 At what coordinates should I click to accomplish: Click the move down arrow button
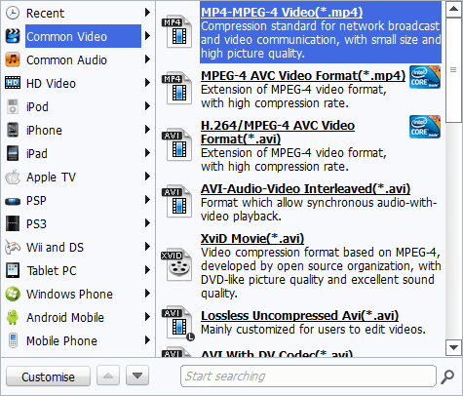coord(137,376)
